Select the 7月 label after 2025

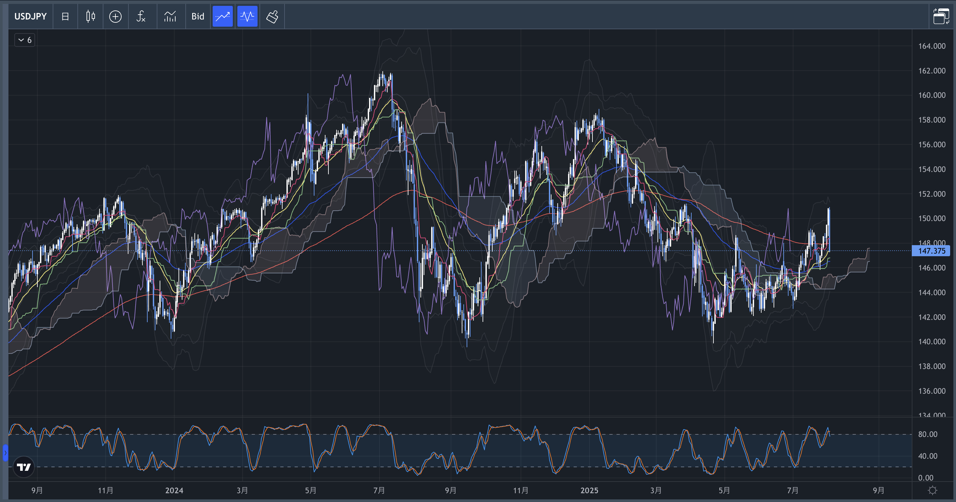(x=793, y=491)
